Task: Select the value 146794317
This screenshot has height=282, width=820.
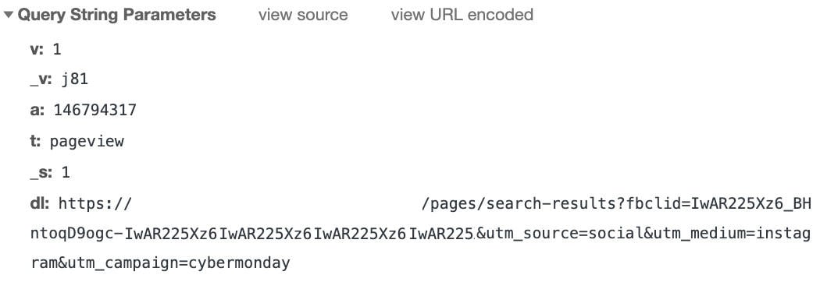Action: pyautogui.click(x=95, y=111)
